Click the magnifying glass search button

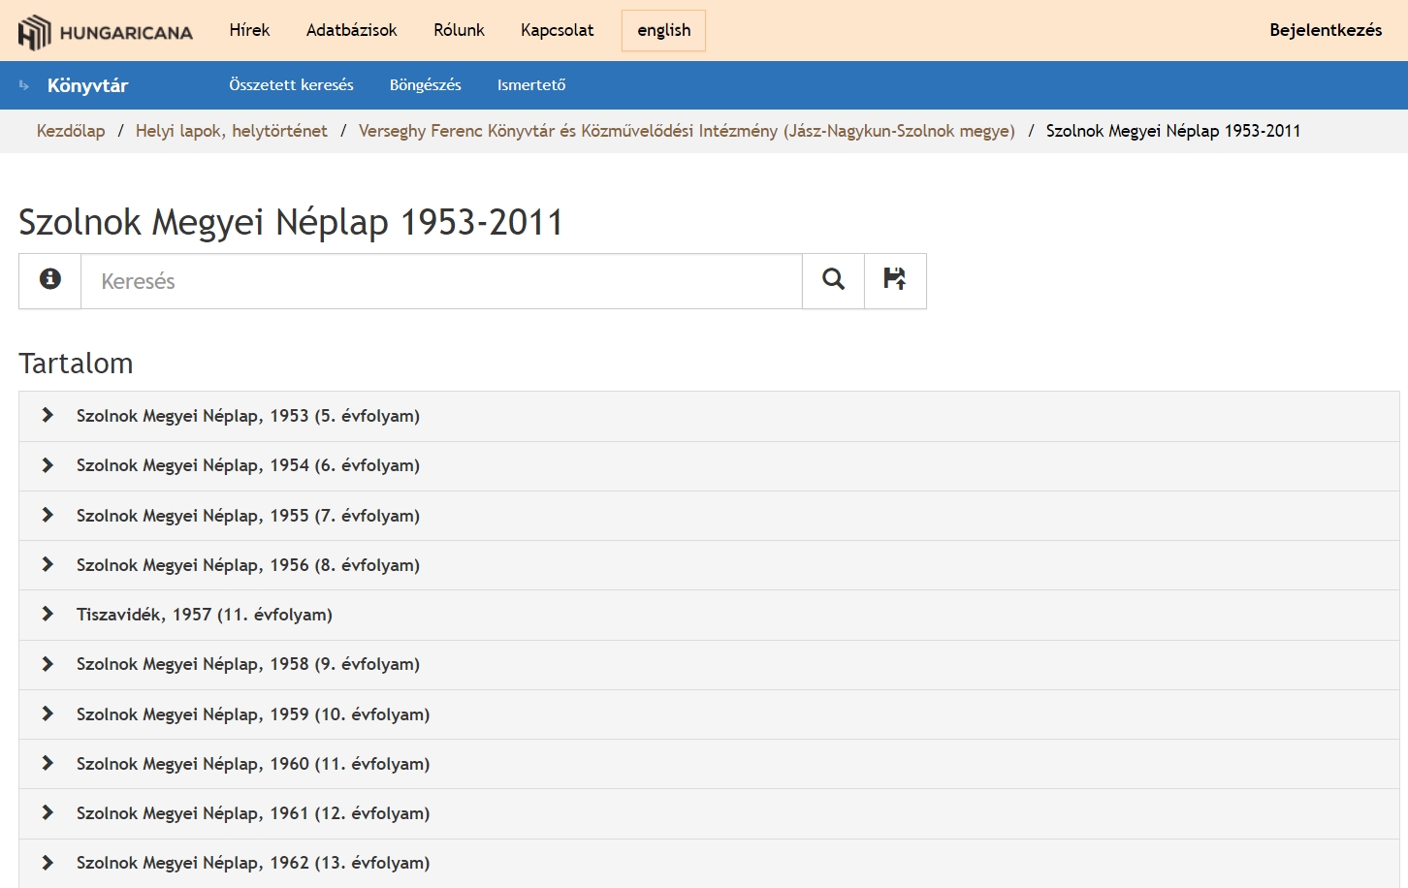tap(833, 280)
